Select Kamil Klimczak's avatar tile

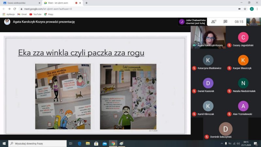pyautogui.click(x=208, y=106)
